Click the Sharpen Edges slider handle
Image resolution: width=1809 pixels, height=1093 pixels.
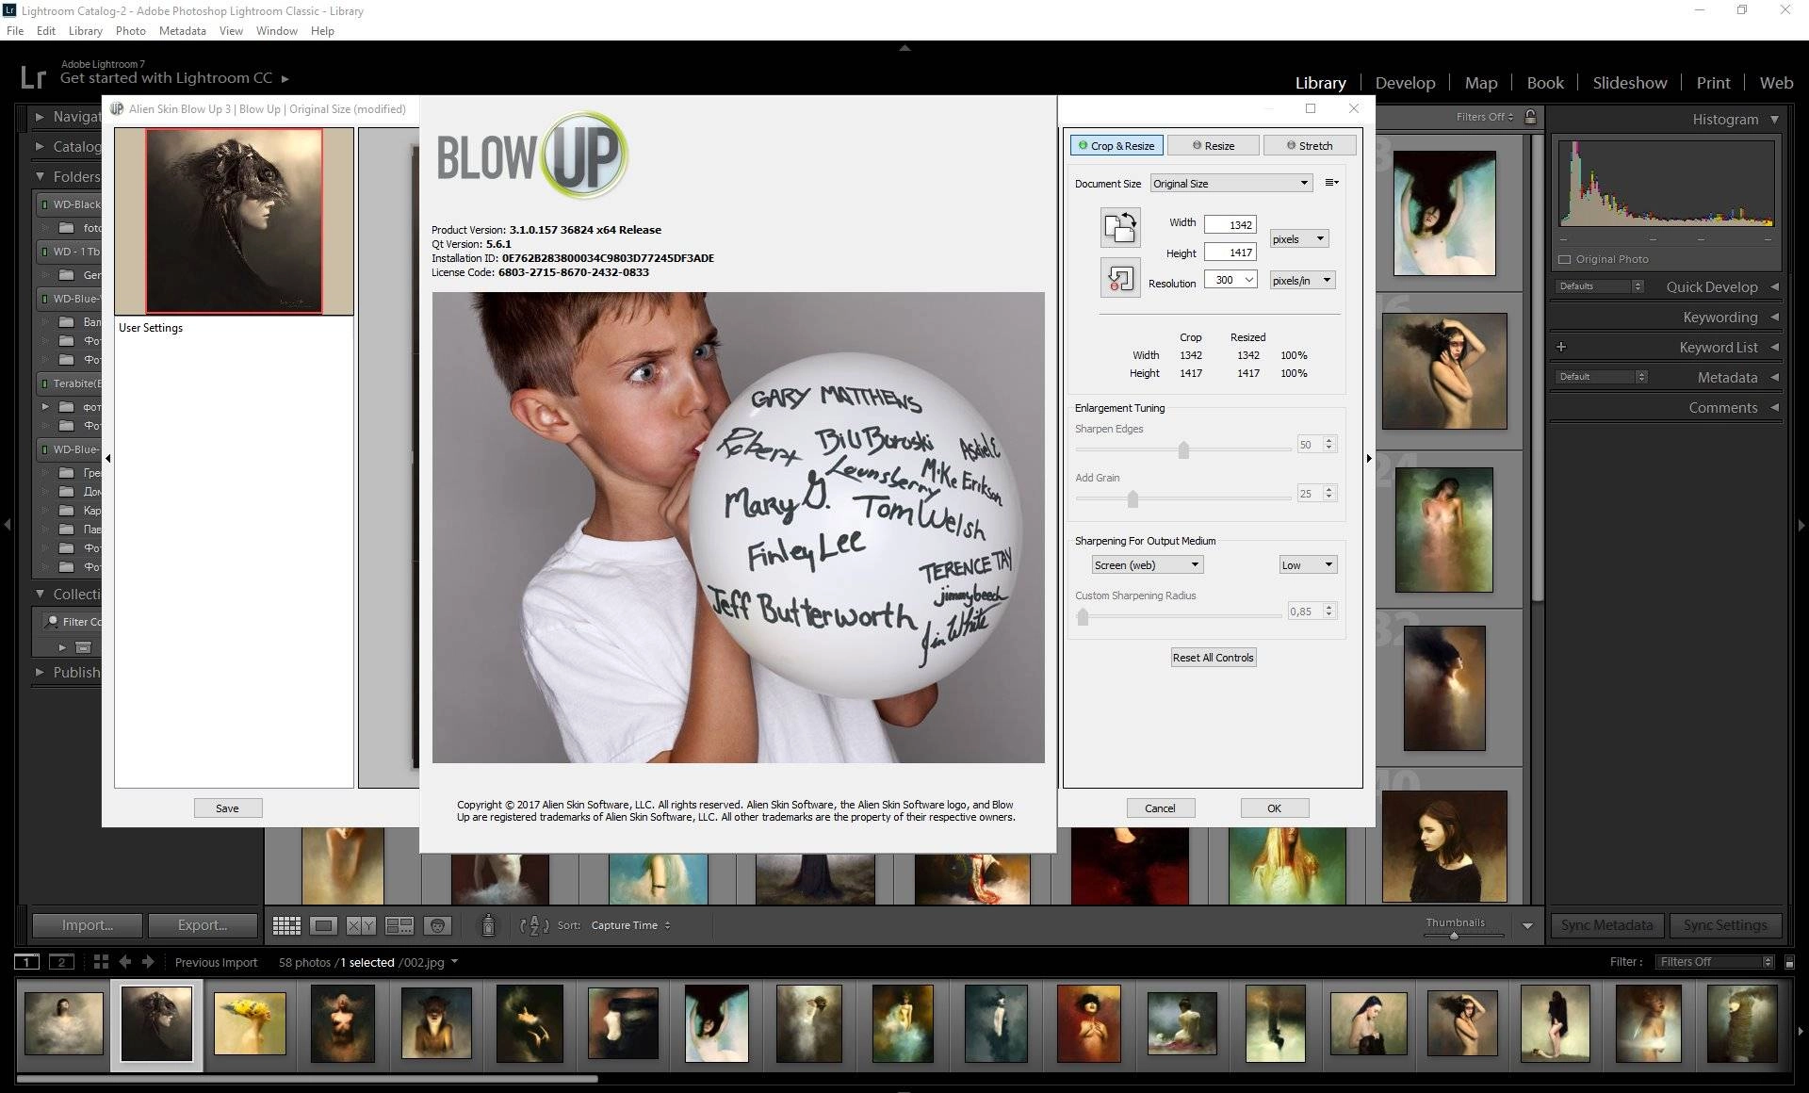tap(1183, 450)
